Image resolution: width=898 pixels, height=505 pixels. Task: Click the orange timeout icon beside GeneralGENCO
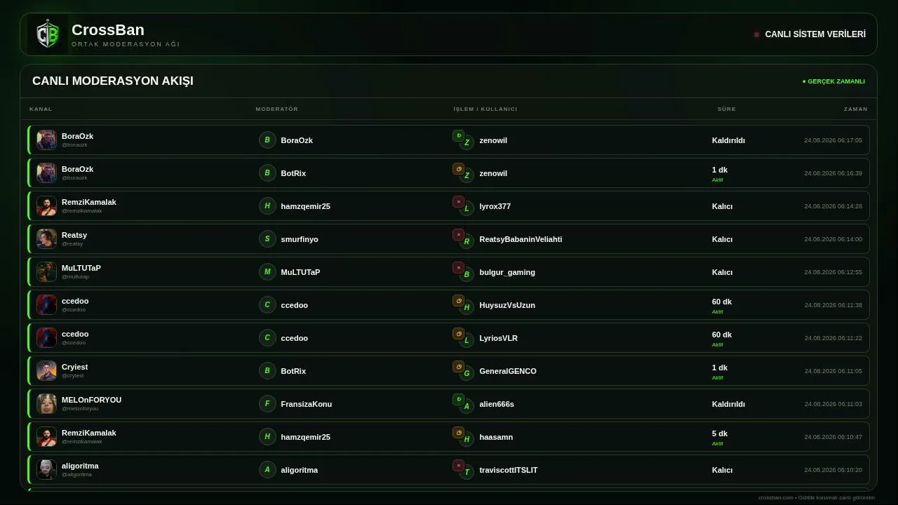459,366
